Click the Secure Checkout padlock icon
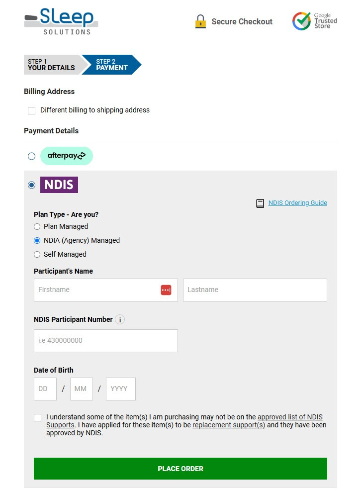The width and height of the screenshot is (361, 491). [200, 22]
